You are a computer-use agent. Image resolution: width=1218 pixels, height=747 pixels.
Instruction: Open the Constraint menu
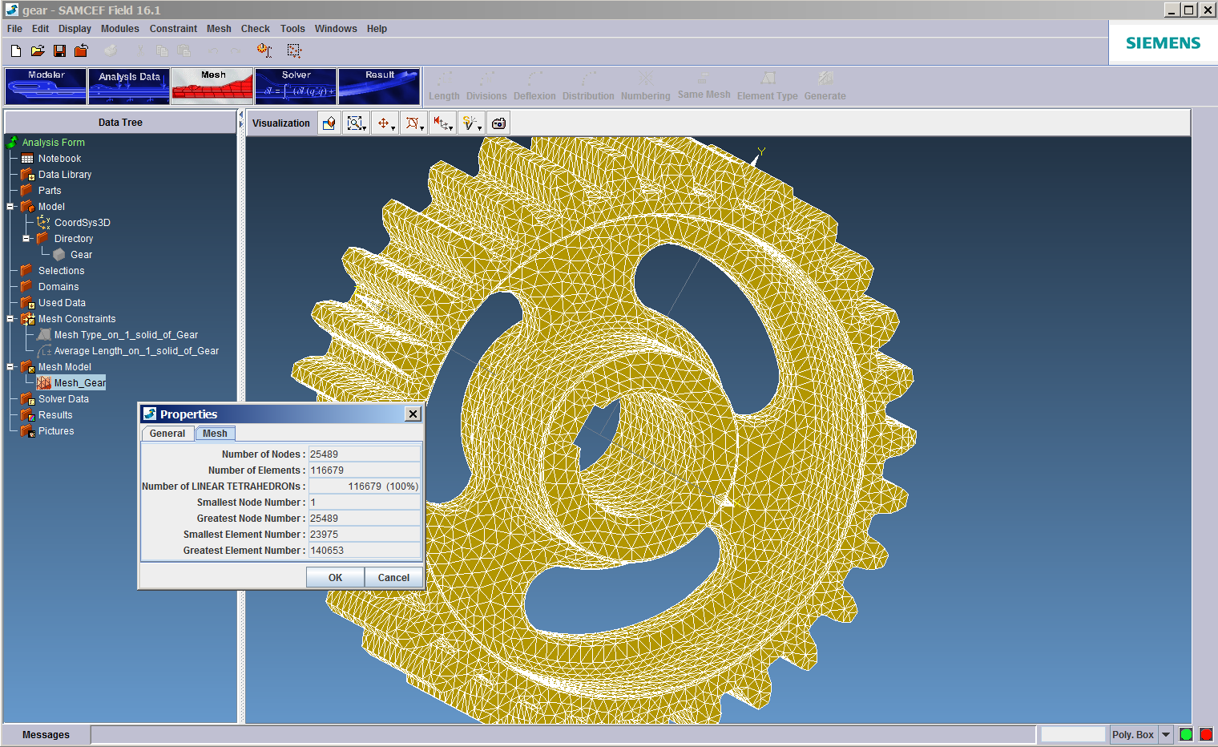173,29
